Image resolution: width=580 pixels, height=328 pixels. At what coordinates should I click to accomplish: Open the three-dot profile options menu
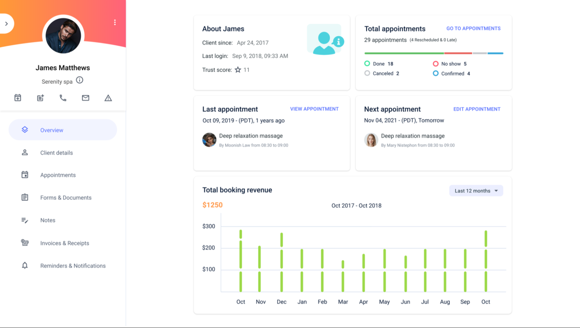pyautogui.click(x=115, y=22)
